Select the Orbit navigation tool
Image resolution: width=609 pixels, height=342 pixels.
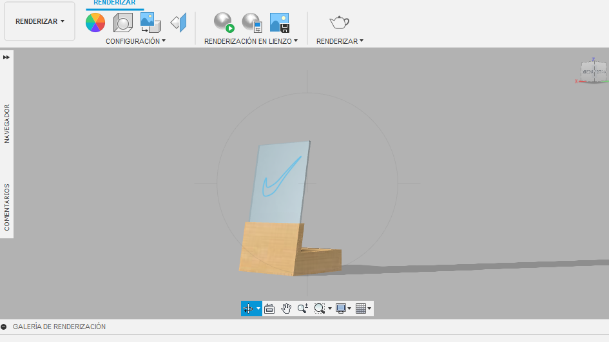tap(248, 309)
